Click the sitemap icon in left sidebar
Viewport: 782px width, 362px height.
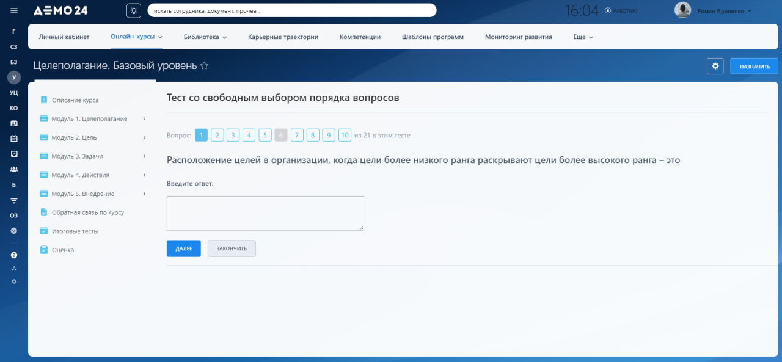coord(14,269)
